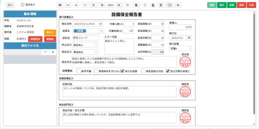Click the vertical scrollbar of the report
This screenshot has height=129, width=259.
254,64
